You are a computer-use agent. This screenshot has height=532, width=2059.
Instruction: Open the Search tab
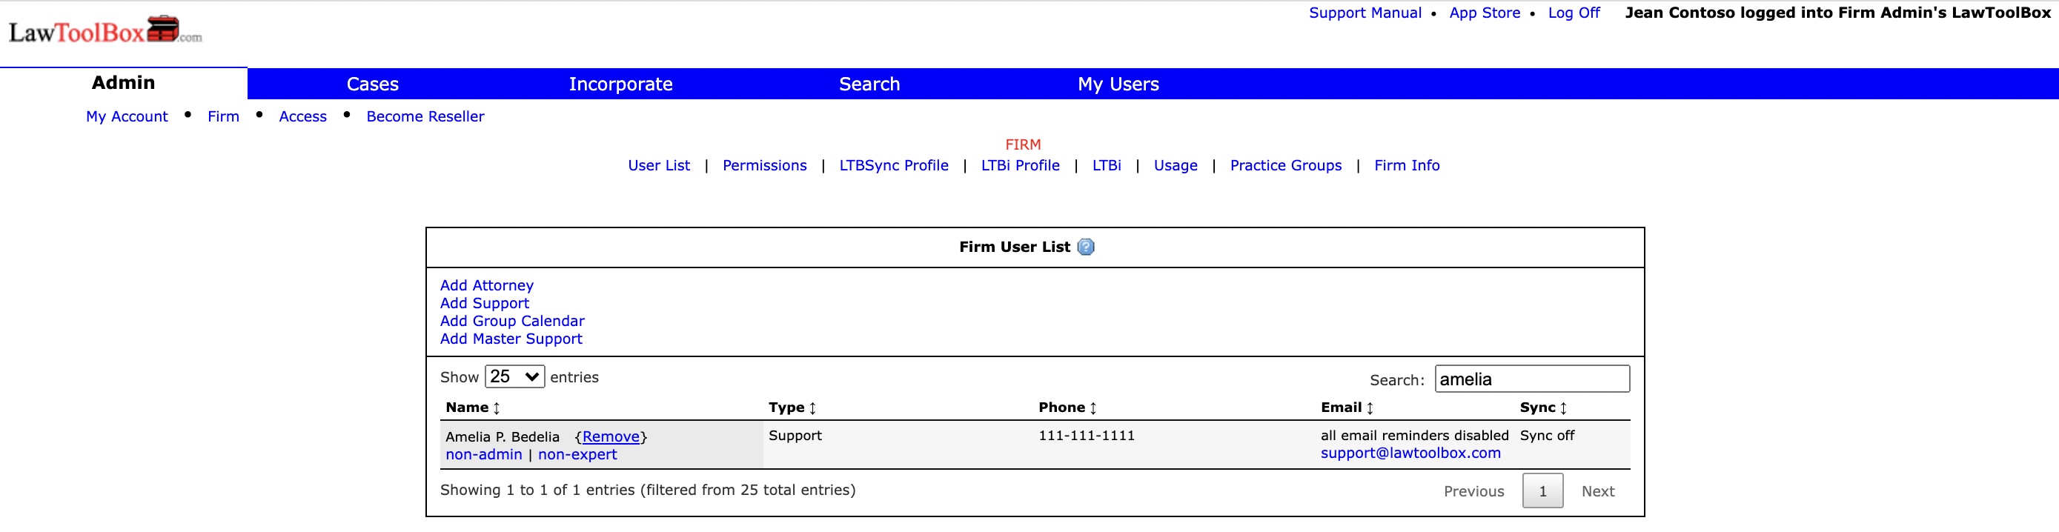point(869,84)
